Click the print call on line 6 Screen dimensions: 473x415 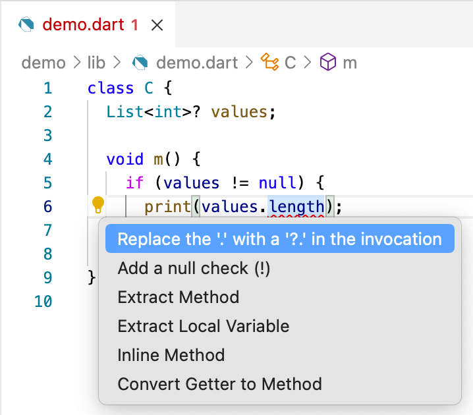(x=167, y=207)
